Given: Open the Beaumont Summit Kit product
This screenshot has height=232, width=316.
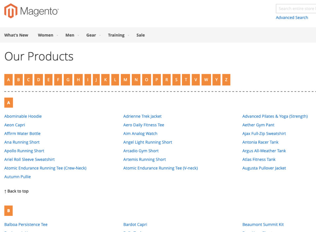Looking at the screenshot, I should click(263, 224).
